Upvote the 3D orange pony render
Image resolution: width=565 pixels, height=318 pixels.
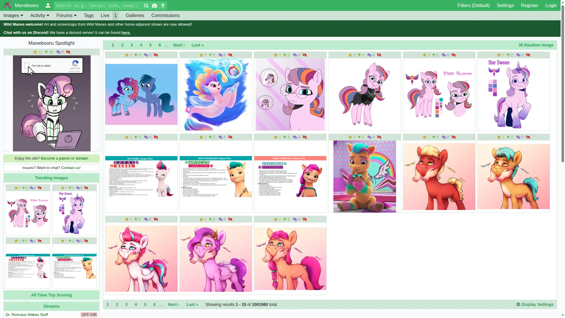tap(359, 137)
